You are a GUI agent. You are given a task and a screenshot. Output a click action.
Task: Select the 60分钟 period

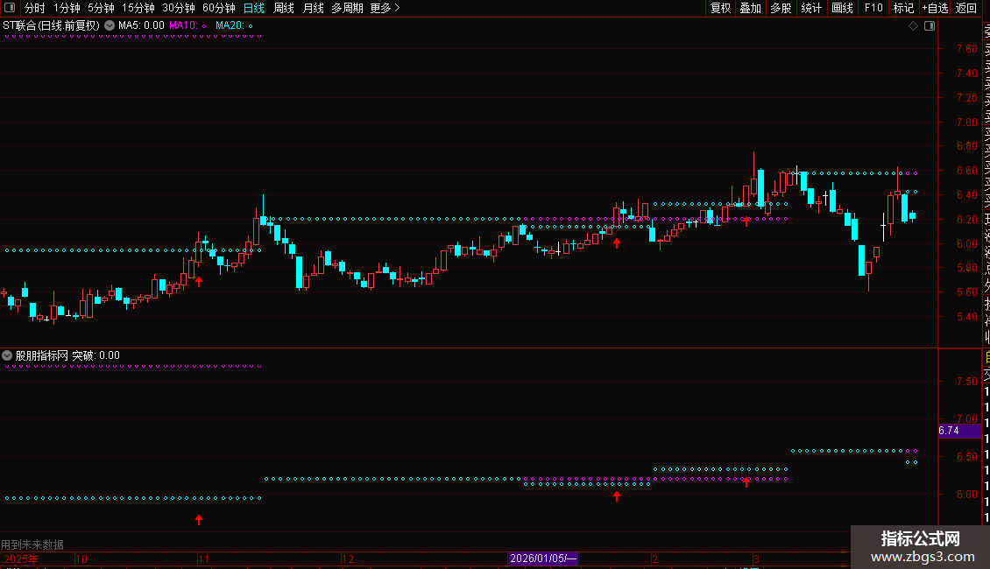[x=219, y=8]
